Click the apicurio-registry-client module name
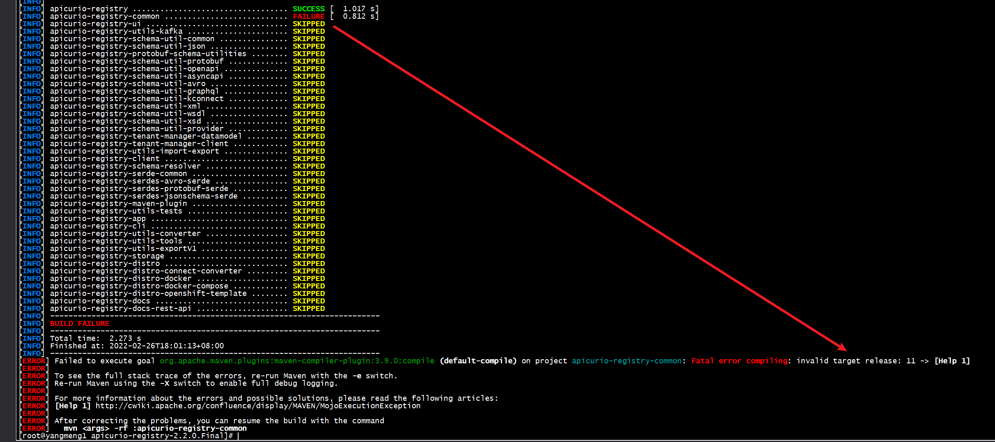The image size is (995, 442). click(105, 159)
